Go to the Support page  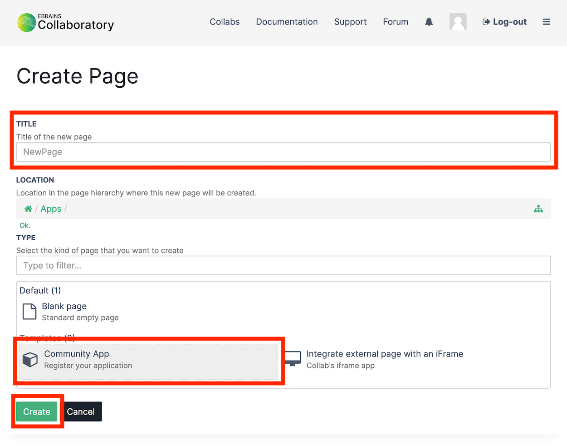tap(350, 22)
